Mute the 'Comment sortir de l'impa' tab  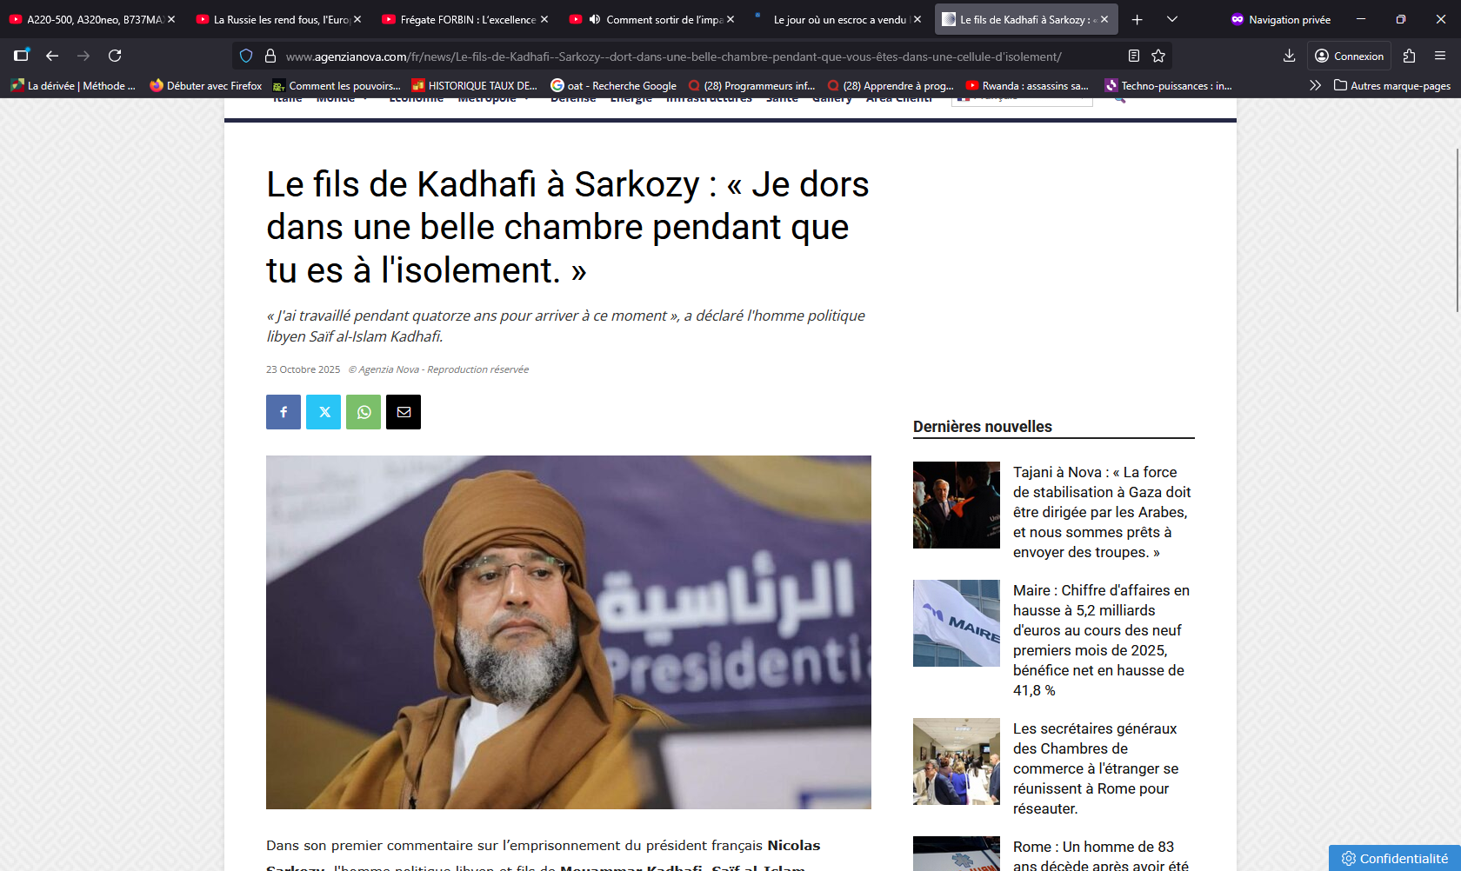tap(595, 19)
